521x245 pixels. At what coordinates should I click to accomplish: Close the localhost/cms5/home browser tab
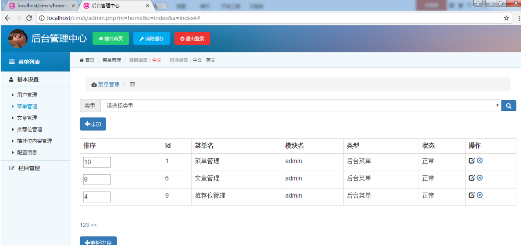point(73,6)
